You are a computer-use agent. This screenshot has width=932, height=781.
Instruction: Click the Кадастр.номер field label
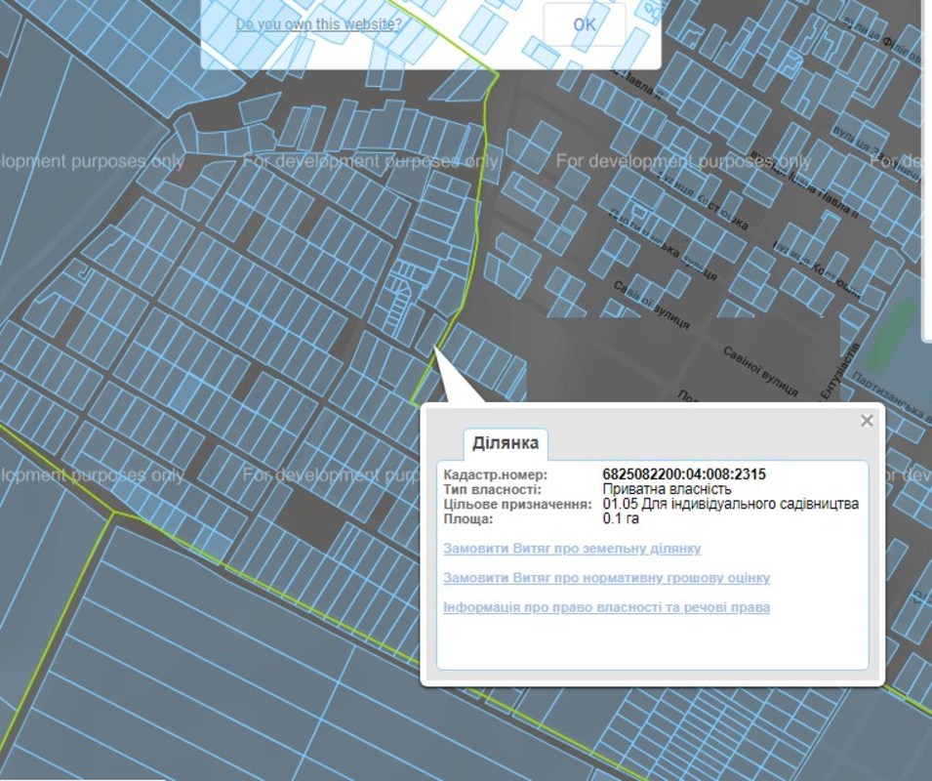pyautogui.click(x=490, y=474)
